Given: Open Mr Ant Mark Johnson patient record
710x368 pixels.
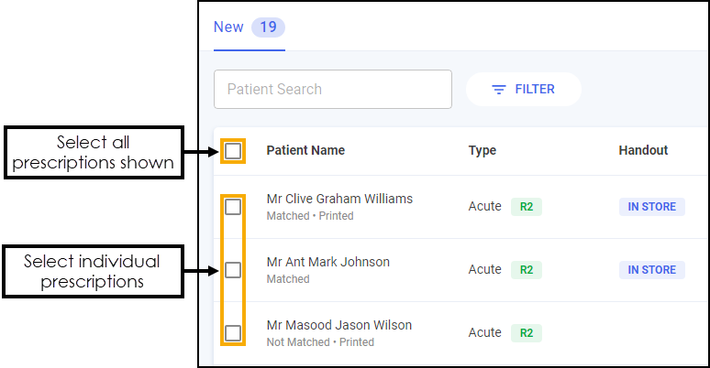Looking at the screenshot, I should pyautogui.click(x=327, y=262).
